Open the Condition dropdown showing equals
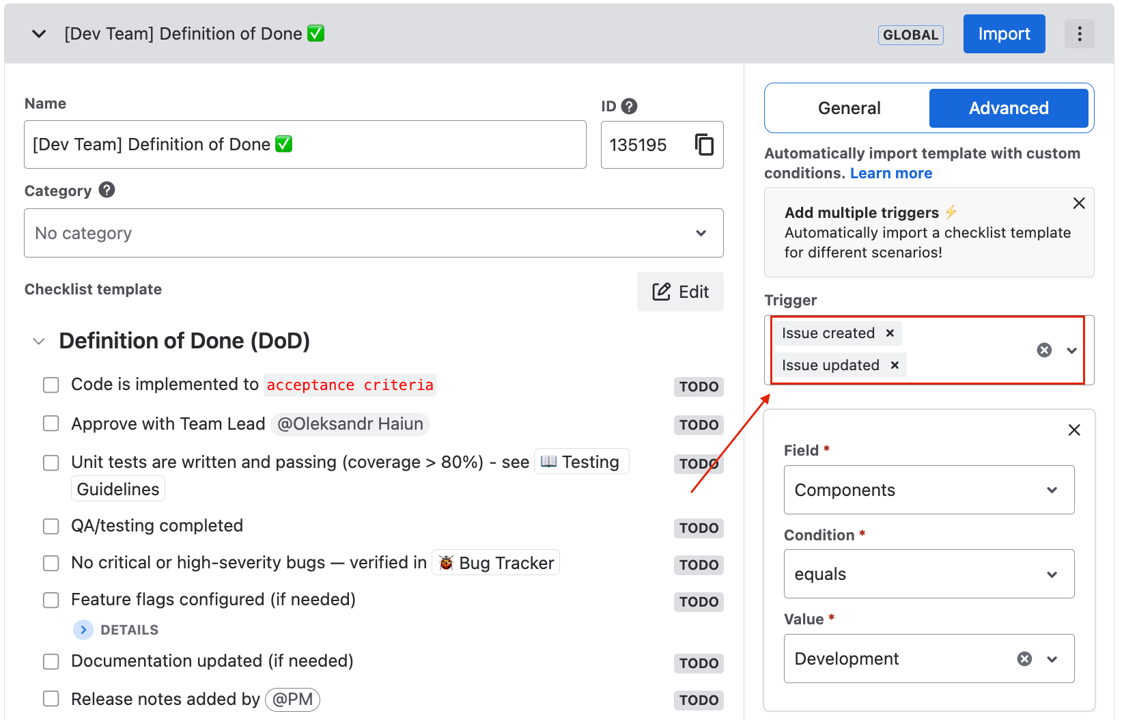This screenshot has width=1124, height=720. 929,574
